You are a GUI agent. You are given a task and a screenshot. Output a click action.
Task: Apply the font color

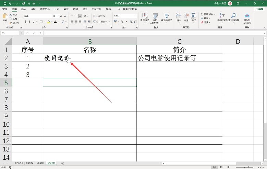(55, 22)
